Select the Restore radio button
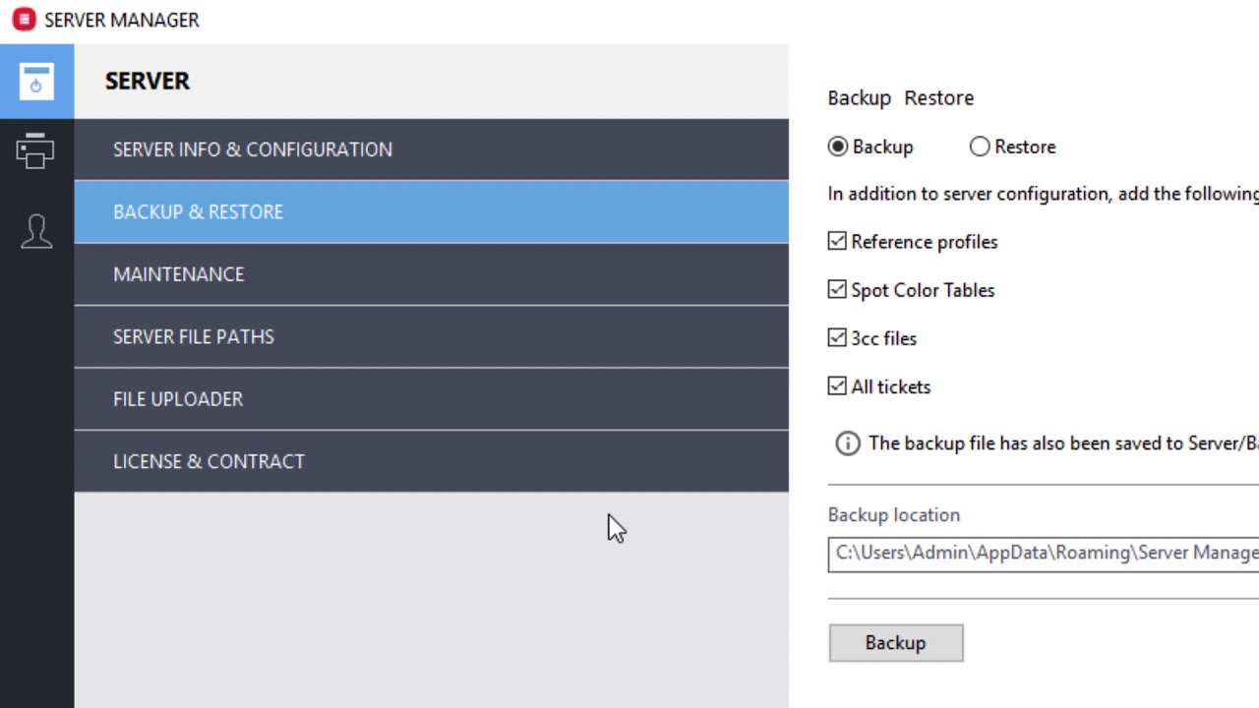1259x708 pixels. (x=980, y=147)
